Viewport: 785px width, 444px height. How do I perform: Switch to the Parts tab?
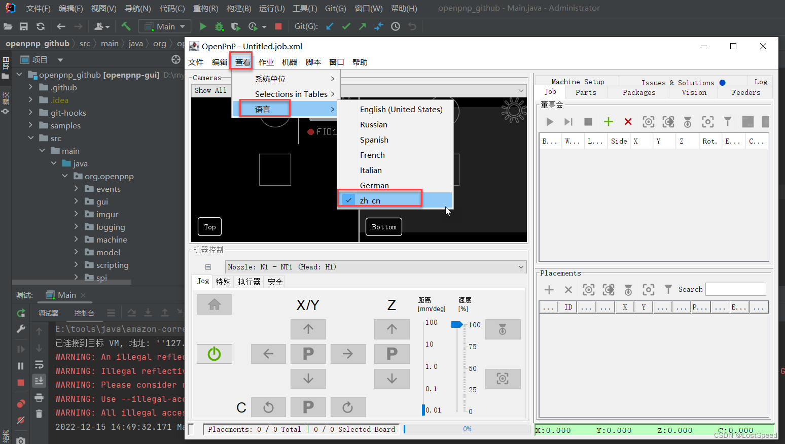(x=586, y=92)
